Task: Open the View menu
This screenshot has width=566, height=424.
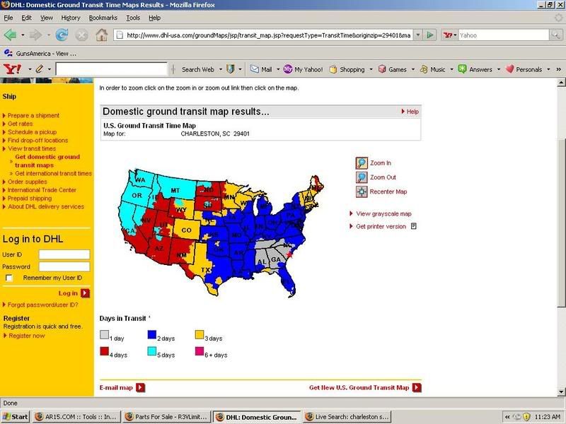Action: (x=47, y=18)
